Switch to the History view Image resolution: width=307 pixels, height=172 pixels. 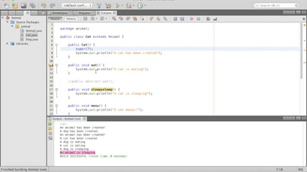(71, 19)
